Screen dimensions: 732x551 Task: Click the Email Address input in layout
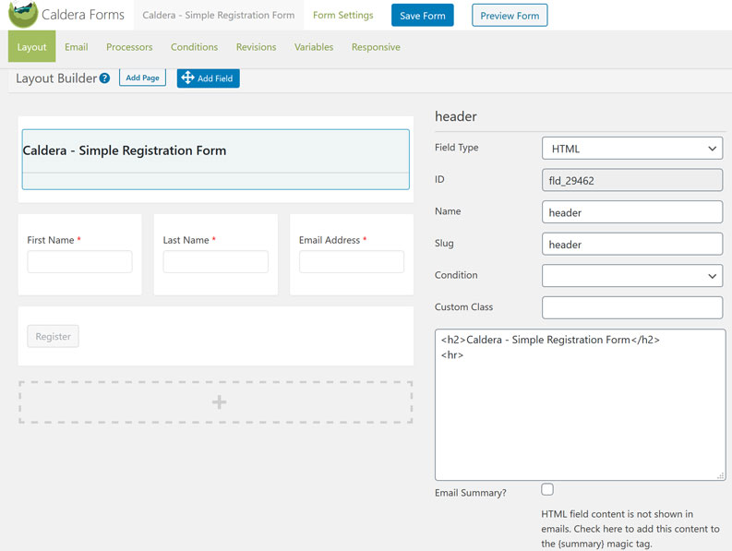[352, 261]
